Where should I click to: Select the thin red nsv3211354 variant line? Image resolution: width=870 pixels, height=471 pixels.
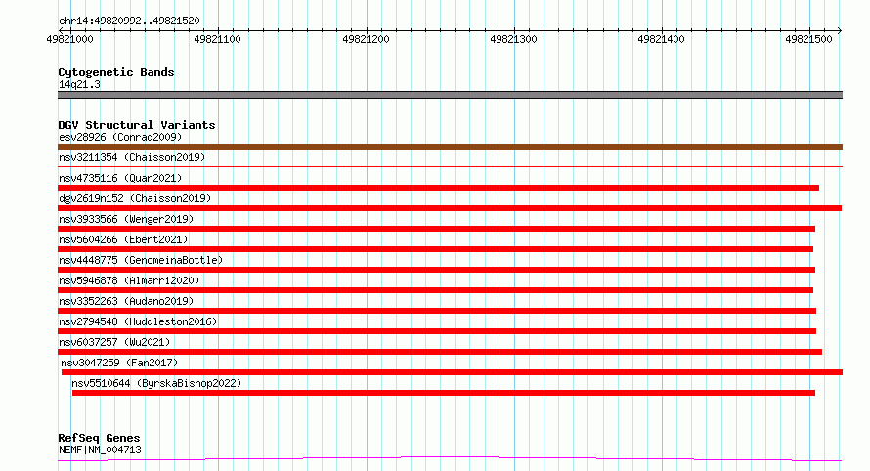(450, 166)
